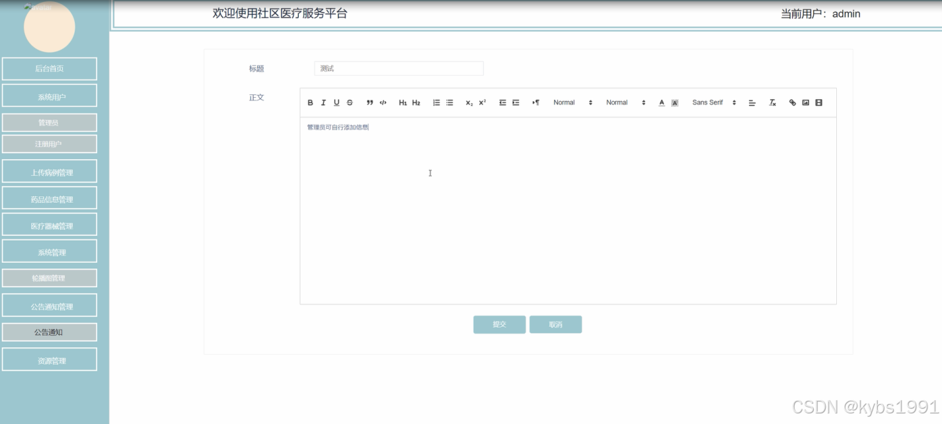The image size is (942, 424).
Task: Create a bulleted list
Action: [x=450, y=102]
